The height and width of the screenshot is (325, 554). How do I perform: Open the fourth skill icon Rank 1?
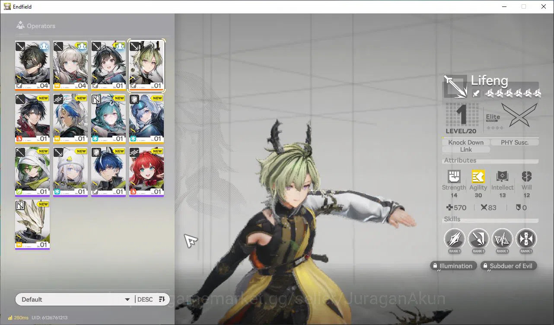pos(526,239)
